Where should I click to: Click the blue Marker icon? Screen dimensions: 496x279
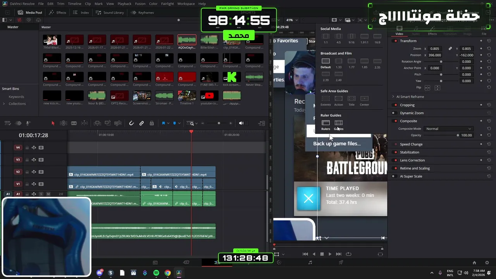[174, 123]
